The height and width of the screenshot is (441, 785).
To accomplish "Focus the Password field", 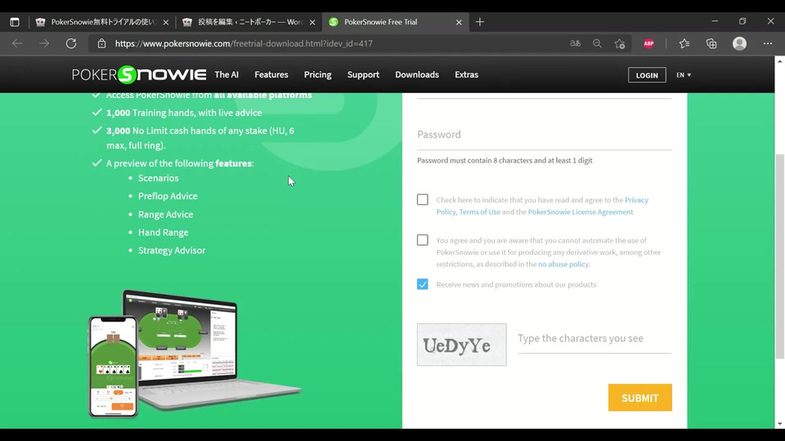I will (545, 135).
